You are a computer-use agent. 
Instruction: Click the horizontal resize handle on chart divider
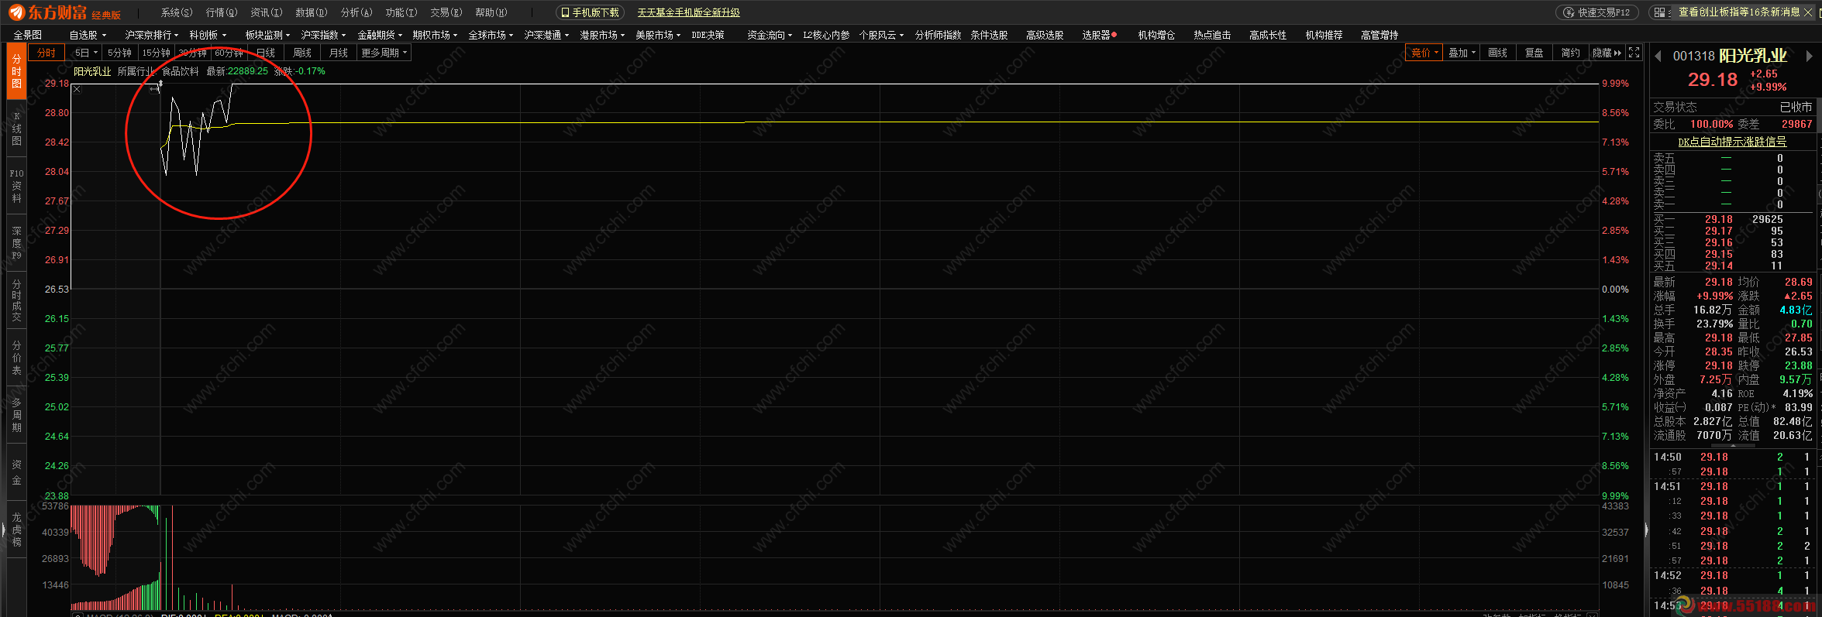pyautogui.click(x=155, y=89)
